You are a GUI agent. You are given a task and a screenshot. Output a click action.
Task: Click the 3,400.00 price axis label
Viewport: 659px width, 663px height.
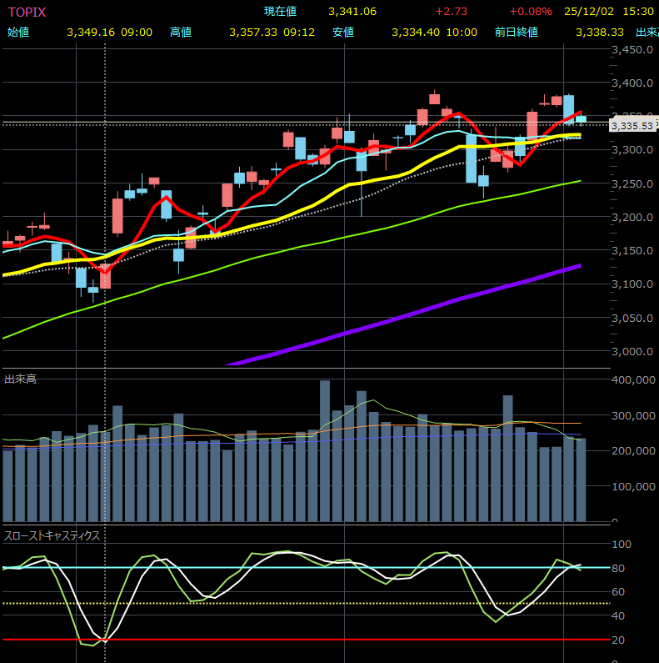[x=631, y=83]
